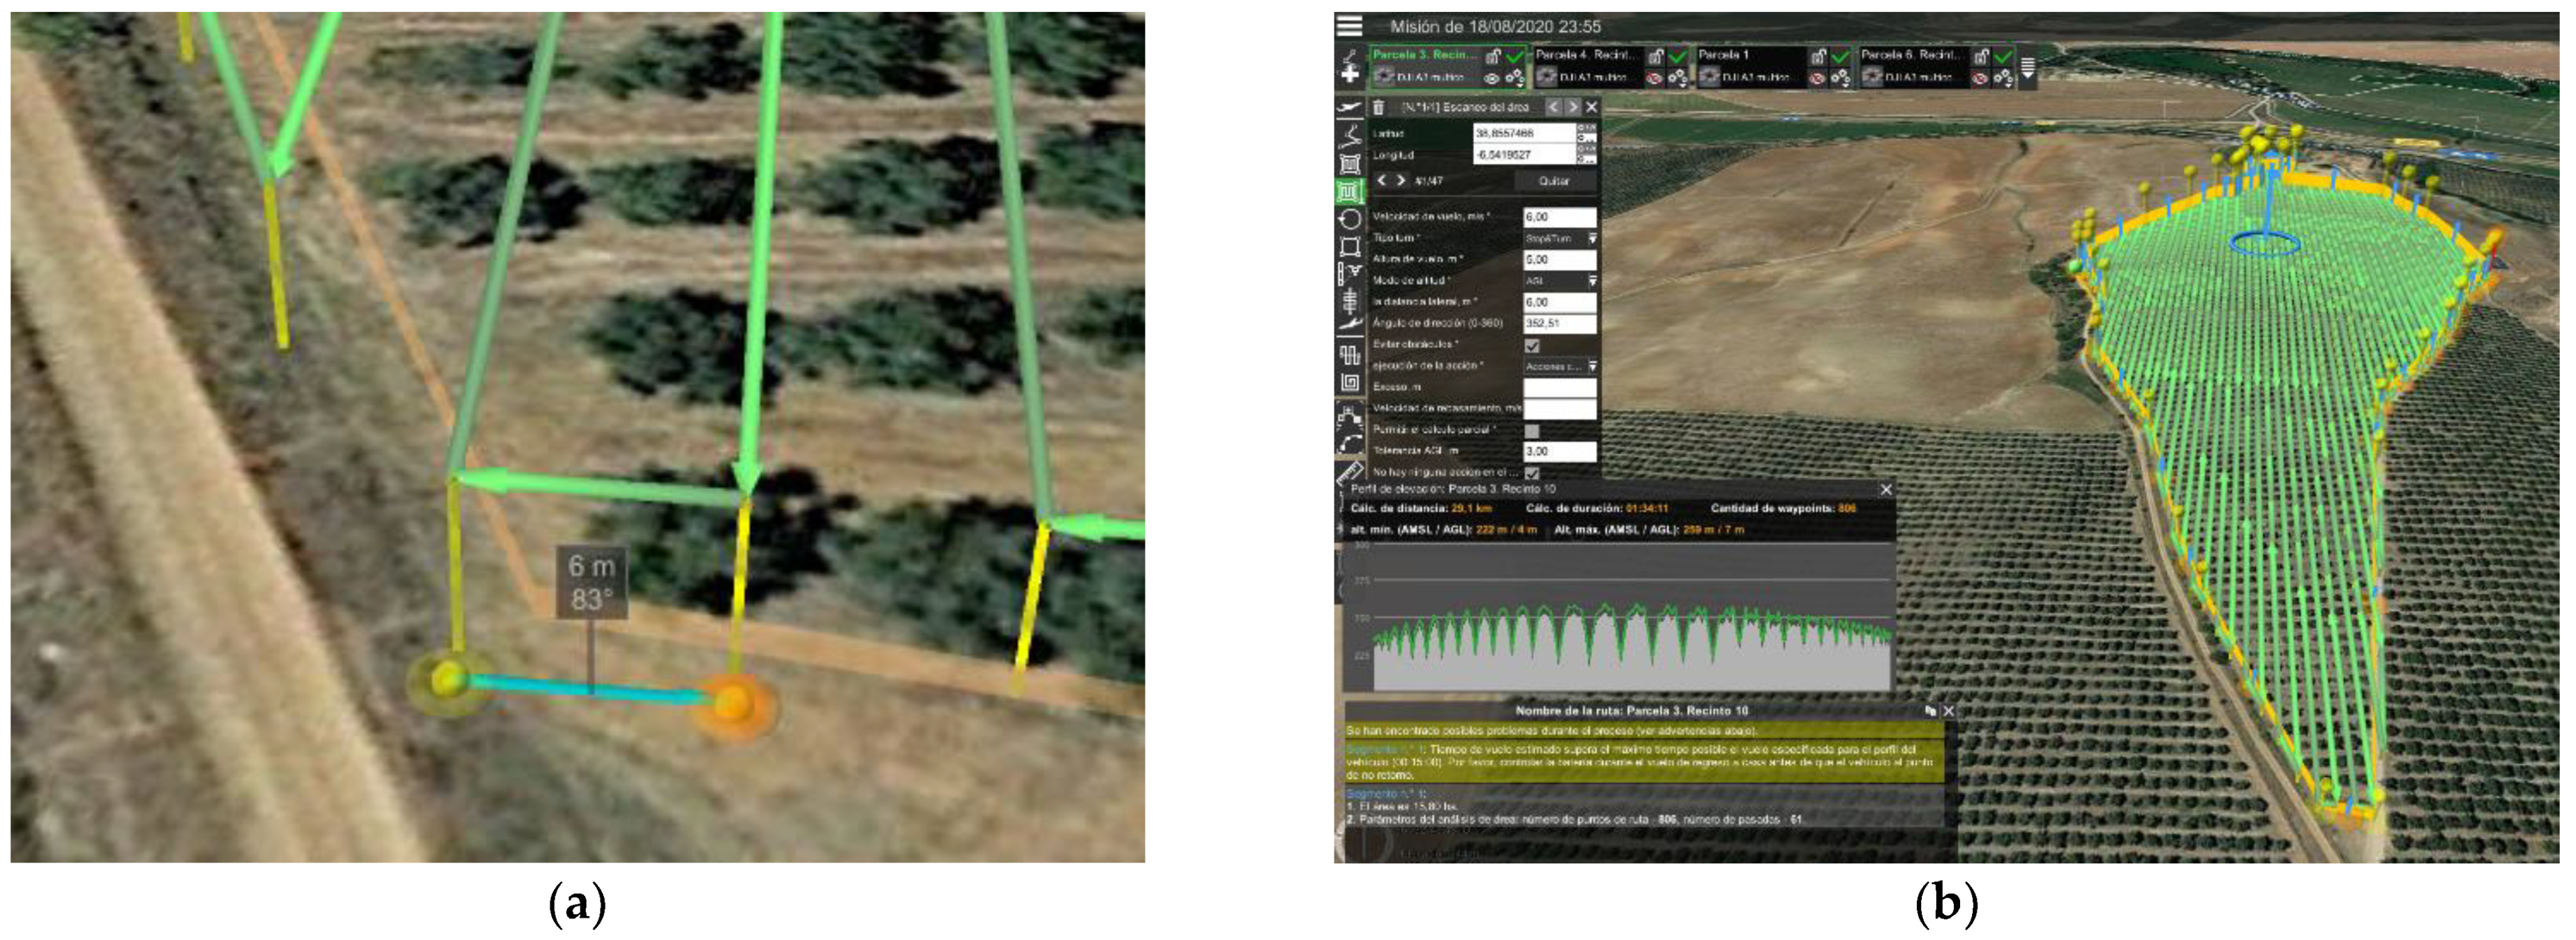Select the Takeoff tool in left toolbar
The width and height of the screenshot is (2576, 940).
click(1350, 107)
